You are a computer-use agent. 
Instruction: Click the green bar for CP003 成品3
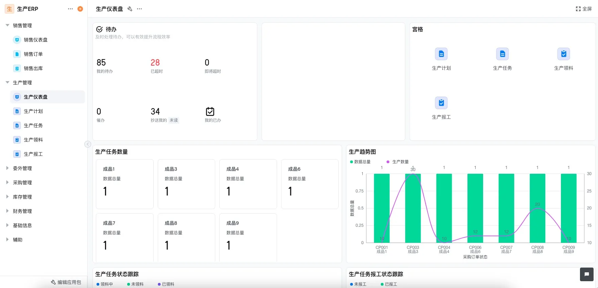tap(413, 208)
